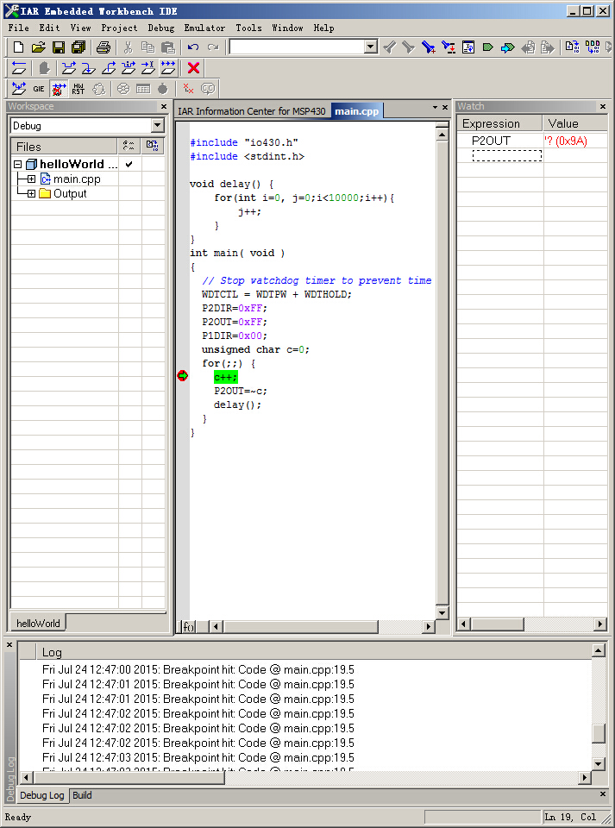The height and width of the screenshot is (828, 615).
Task: Click the Reset debugger icon
Action: click(19, 67)
